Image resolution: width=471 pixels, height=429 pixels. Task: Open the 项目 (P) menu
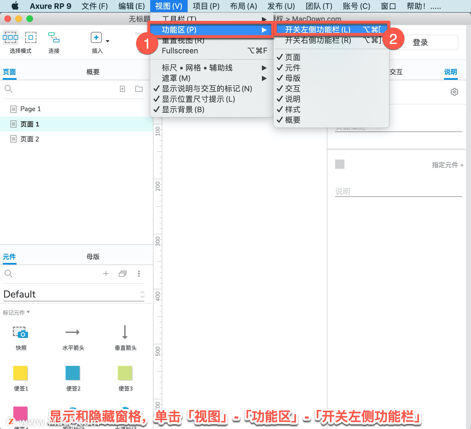coord(206,6)
